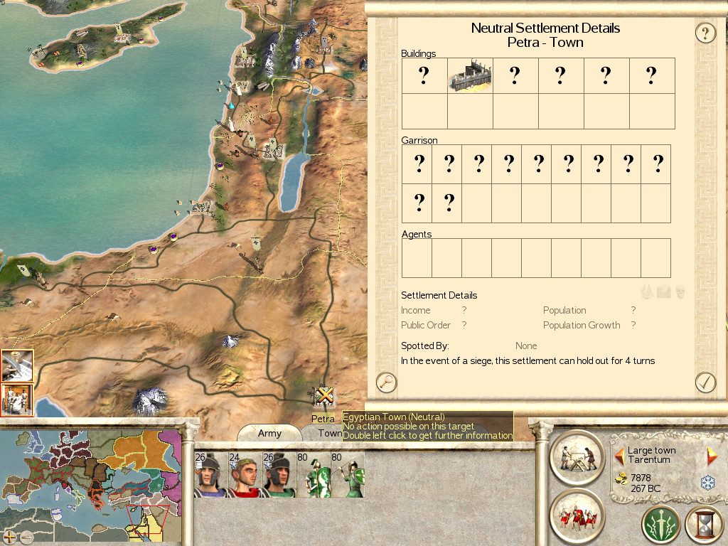Click the army banner near the Nile delta

(22, 269)
